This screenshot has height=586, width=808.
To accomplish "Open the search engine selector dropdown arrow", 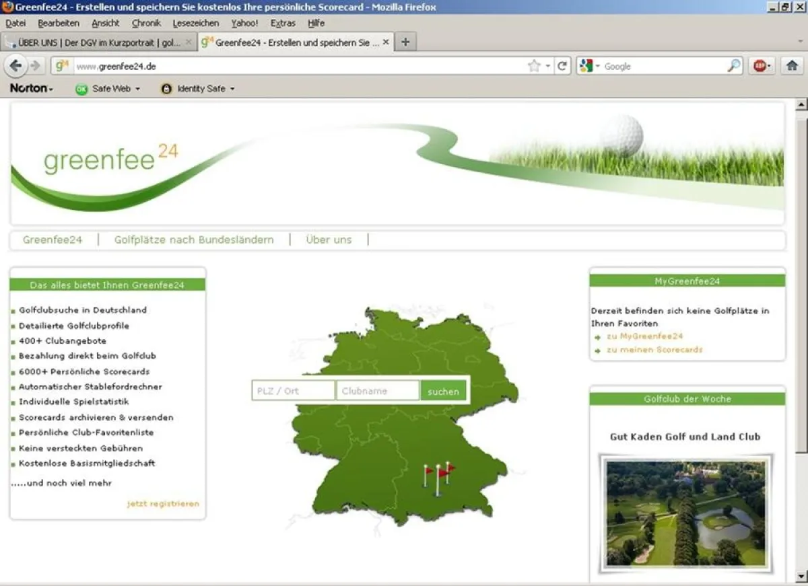I will tap(597, 66).
